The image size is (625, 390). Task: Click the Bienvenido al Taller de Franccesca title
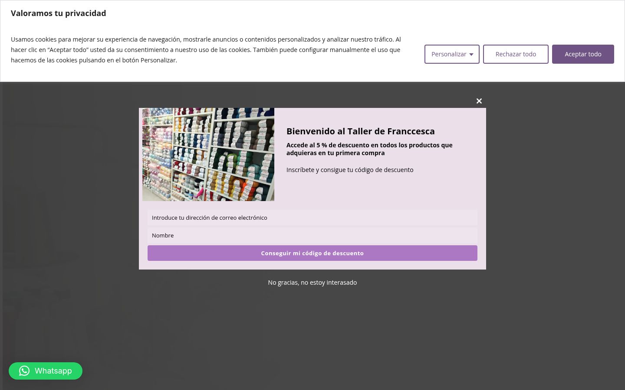click(x=361, y=131)
